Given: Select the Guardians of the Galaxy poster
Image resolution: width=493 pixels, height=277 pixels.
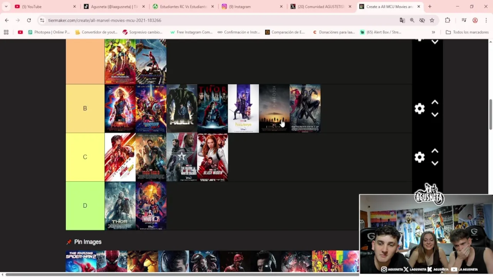Looking at the screenshot, I should tap(151, 108).
